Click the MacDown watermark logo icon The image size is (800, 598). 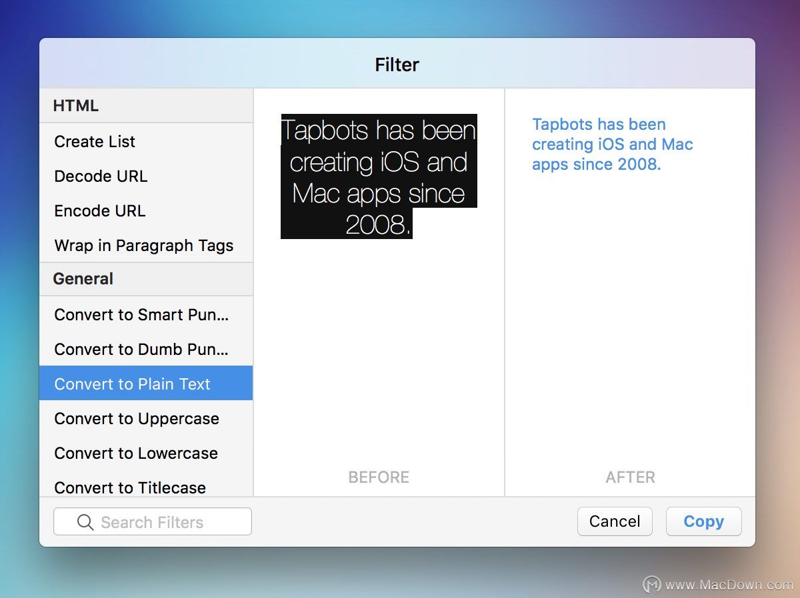[651, 585]
